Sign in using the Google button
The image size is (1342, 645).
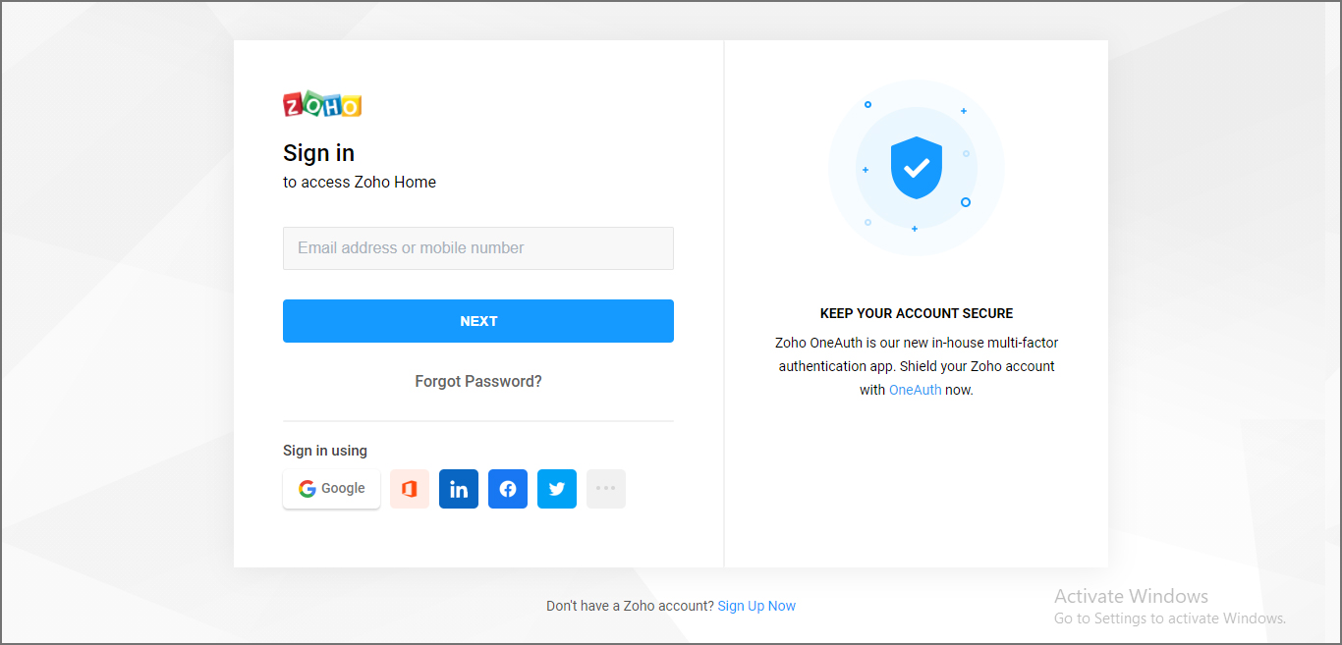(331, 489)
